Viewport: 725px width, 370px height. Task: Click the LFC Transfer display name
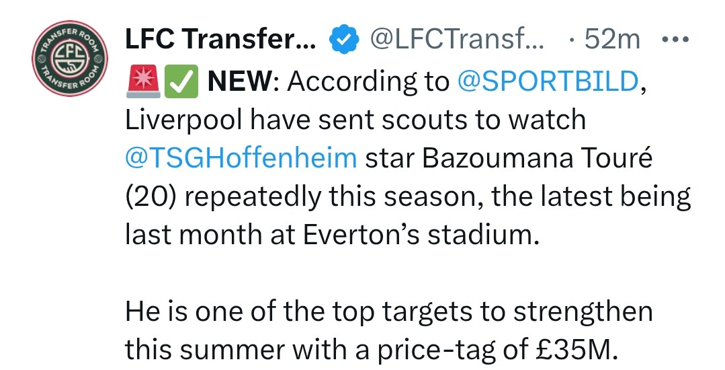coord(220,41)
